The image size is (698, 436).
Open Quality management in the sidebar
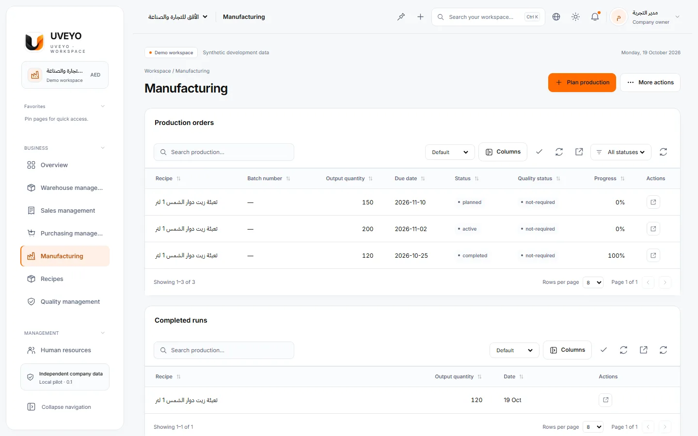coord(65,302)
